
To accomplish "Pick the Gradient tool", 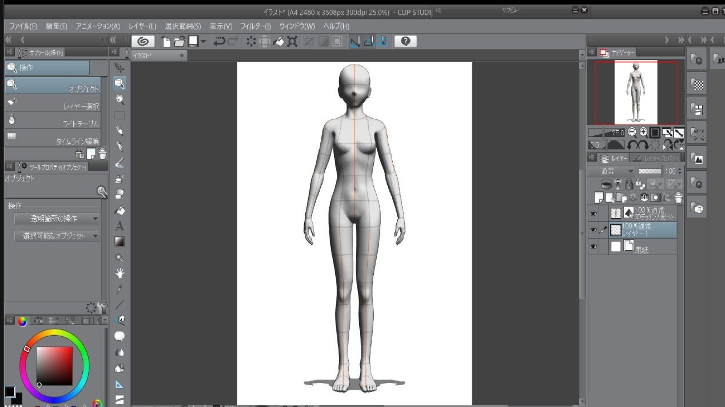I will pos(119,241).
